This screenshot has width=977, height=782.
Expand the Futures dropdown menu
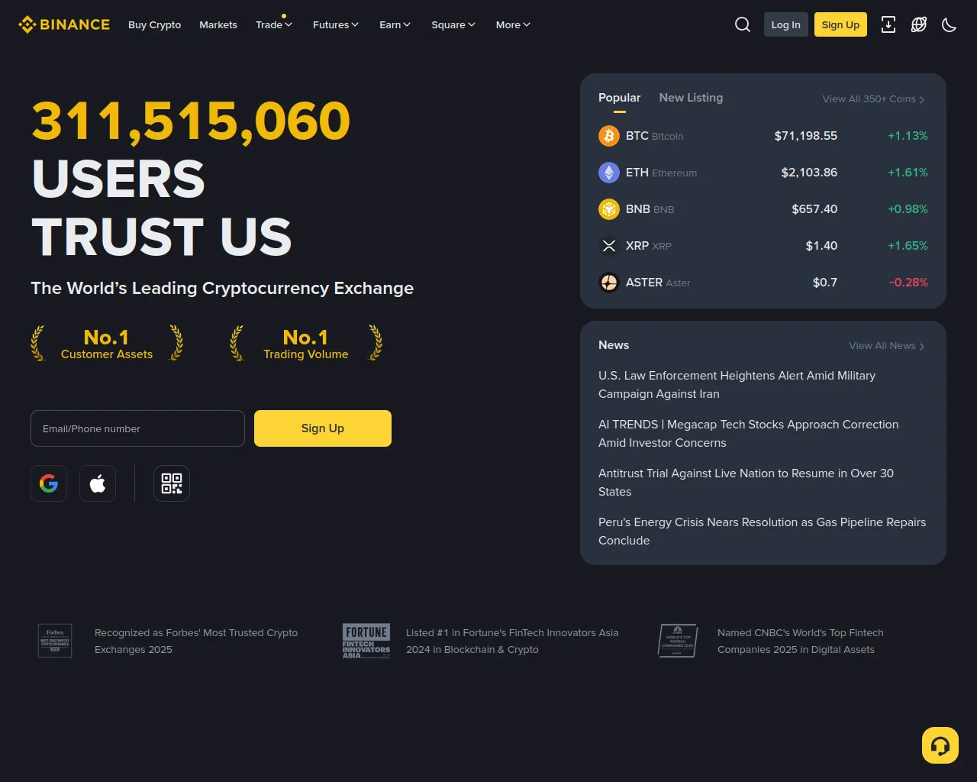click(x=336, y=24)
